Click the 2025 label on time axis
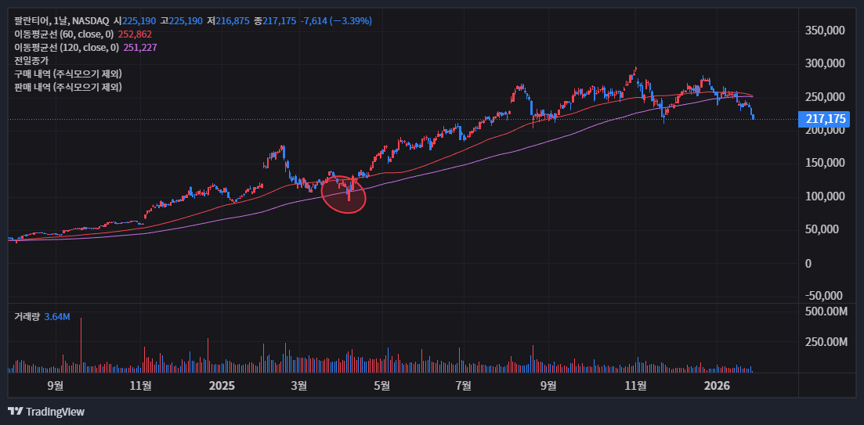This screenshot has height=425, width=864. [x=222, y=385]
